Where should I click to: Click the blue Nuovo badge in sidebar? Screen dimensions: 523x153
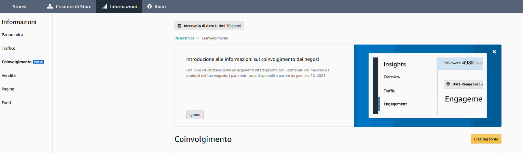tap(38, 62)
